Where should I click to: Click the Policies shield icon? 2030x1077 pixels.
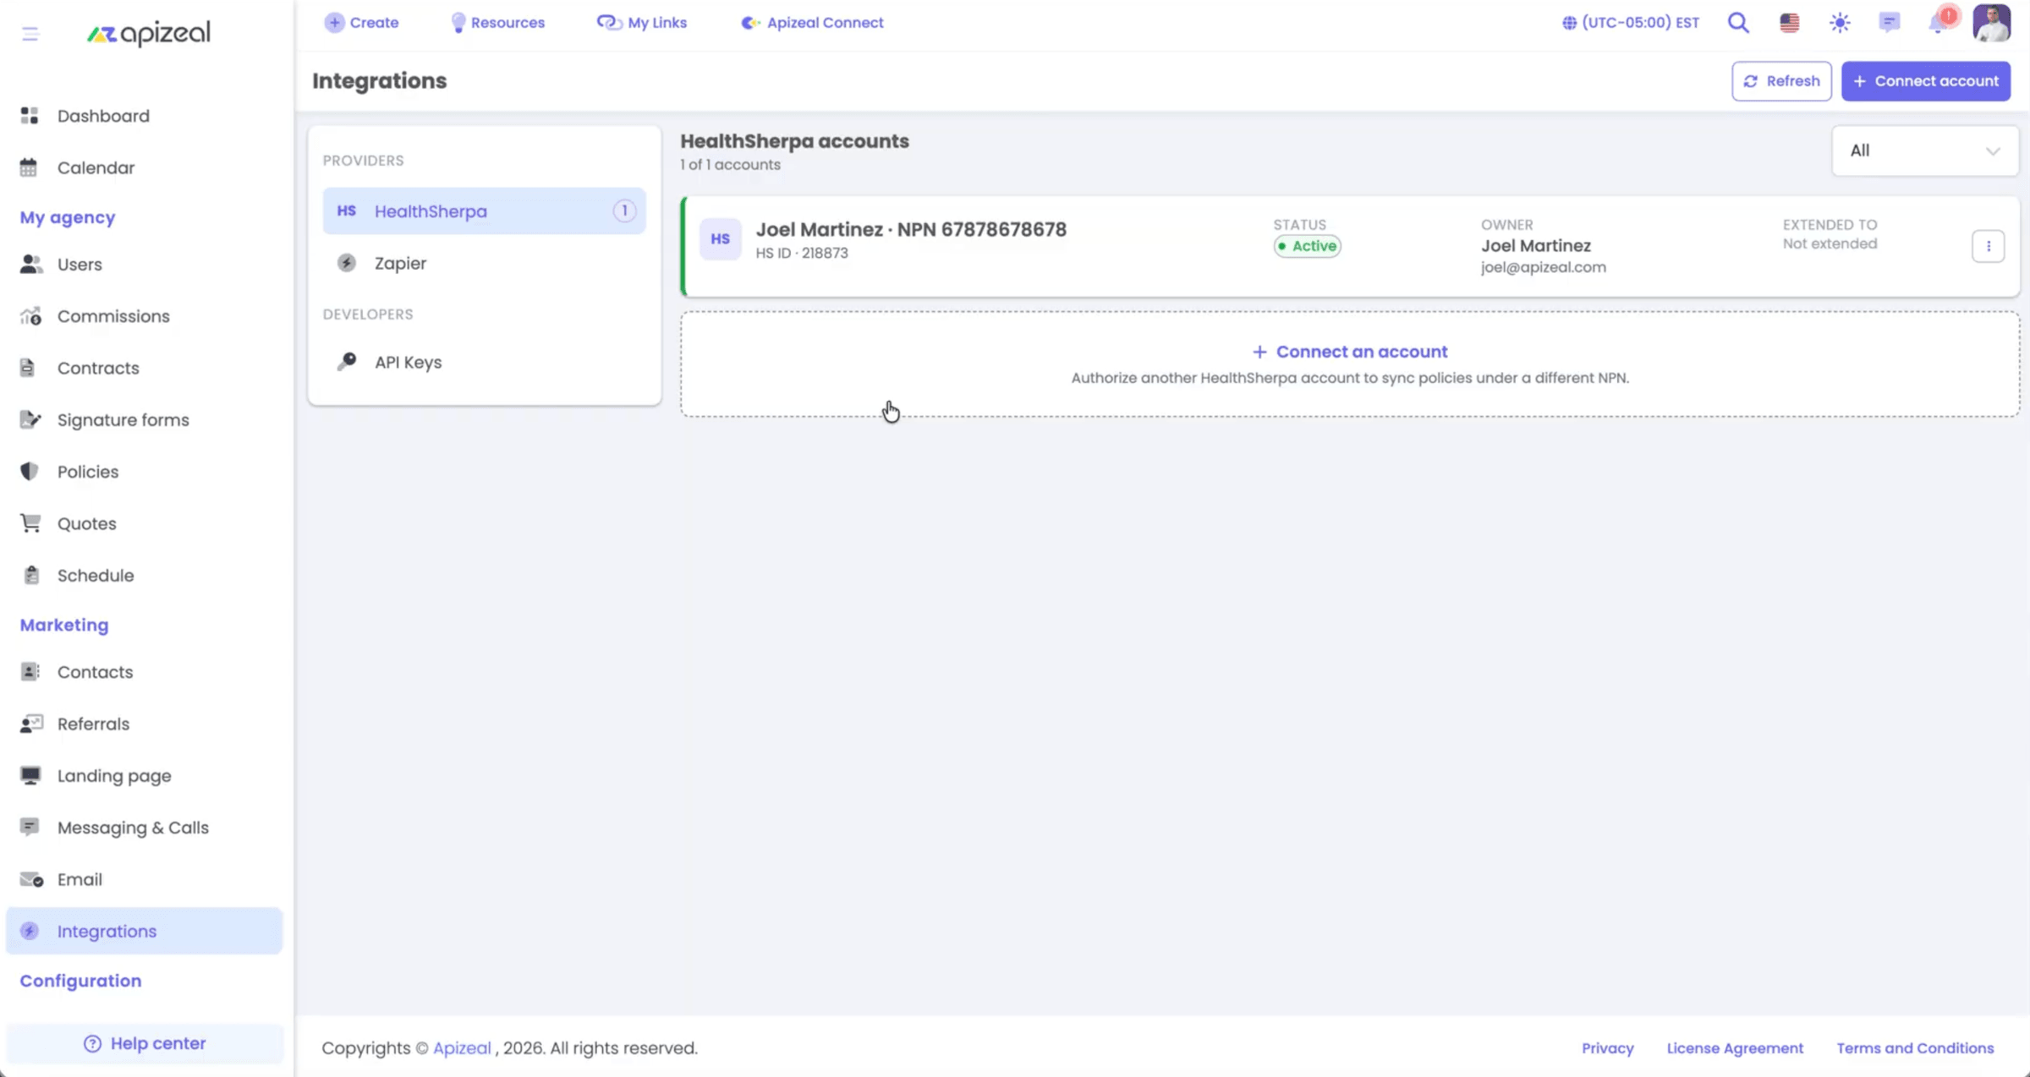[30, 471]
